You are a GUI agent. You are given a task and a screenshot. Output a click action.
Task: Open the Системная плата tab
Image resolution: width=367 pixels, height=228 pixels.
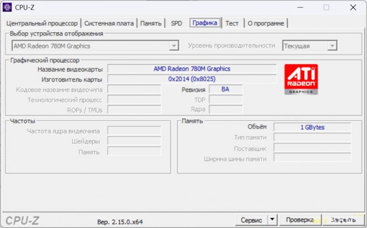click(109, 23)
